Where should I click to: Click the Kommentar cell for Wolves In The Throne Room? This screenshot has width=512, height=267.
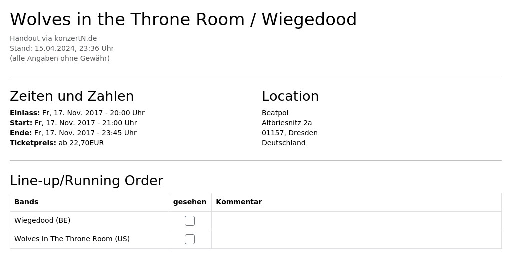point(356,239)
